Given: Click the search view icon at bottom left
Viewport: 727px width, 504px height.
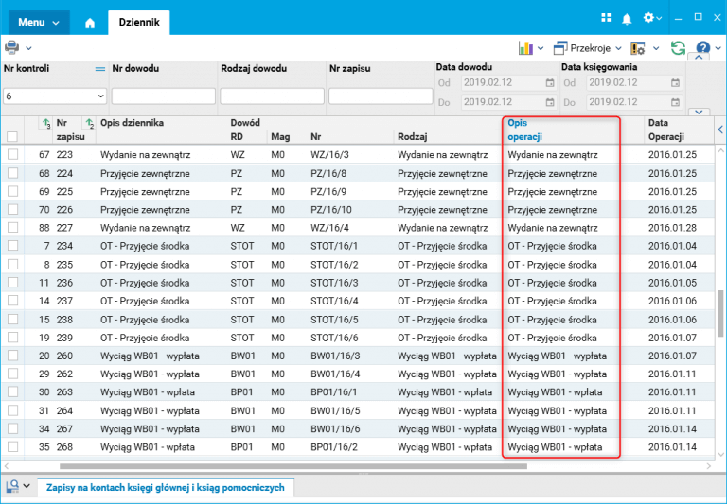Looking at the screenshot, I should [12, 486].
